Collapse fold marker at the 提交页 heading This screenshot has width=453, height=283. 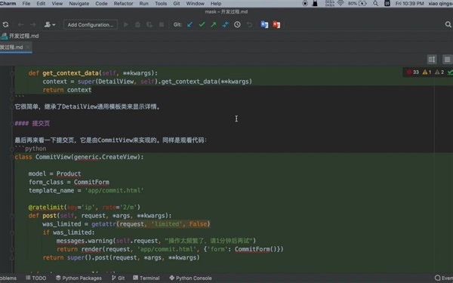(12, 124)
